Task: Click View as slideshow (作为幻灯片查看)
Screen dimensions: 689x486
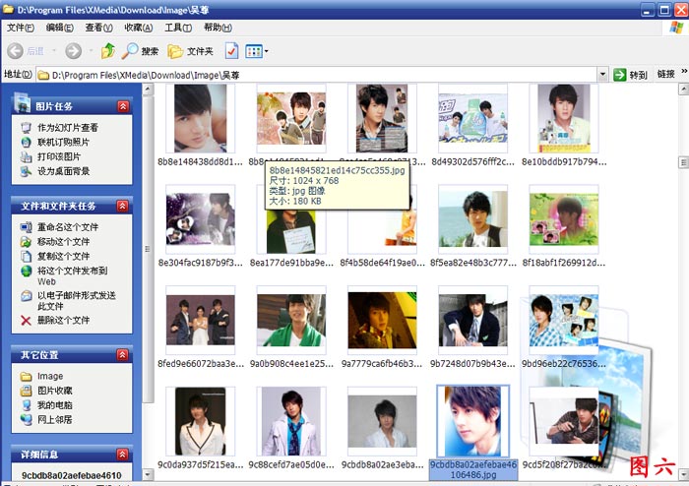Action: point(68,128)
